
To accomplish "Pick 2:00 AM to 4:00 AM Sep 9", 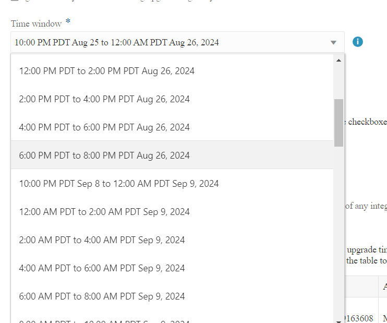I will pos(102,240).
